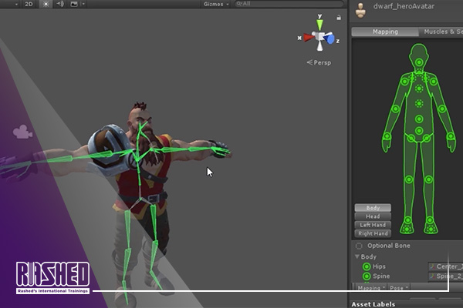
Task: Click the dwarf_heroAvatar avatar icon
Action: pyautogui.click(x=360, y=10)
